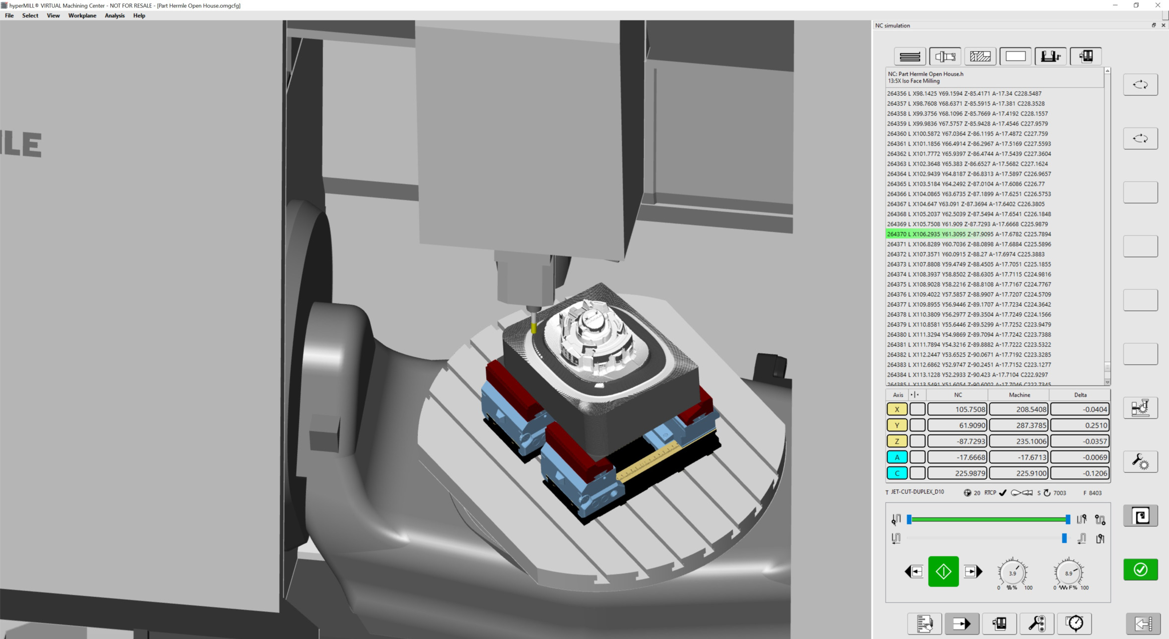Check the limit box beside X axis
Screen dimensions: 1169x639
(x=917, y=409)
